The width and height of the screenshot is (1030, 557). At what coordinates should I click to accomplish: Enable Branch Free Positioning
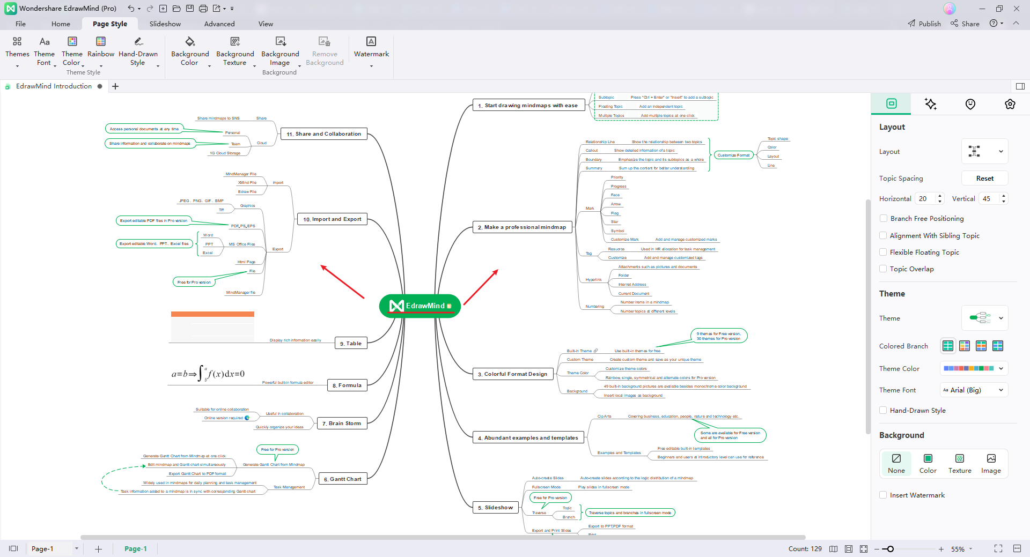pos(883,218)
